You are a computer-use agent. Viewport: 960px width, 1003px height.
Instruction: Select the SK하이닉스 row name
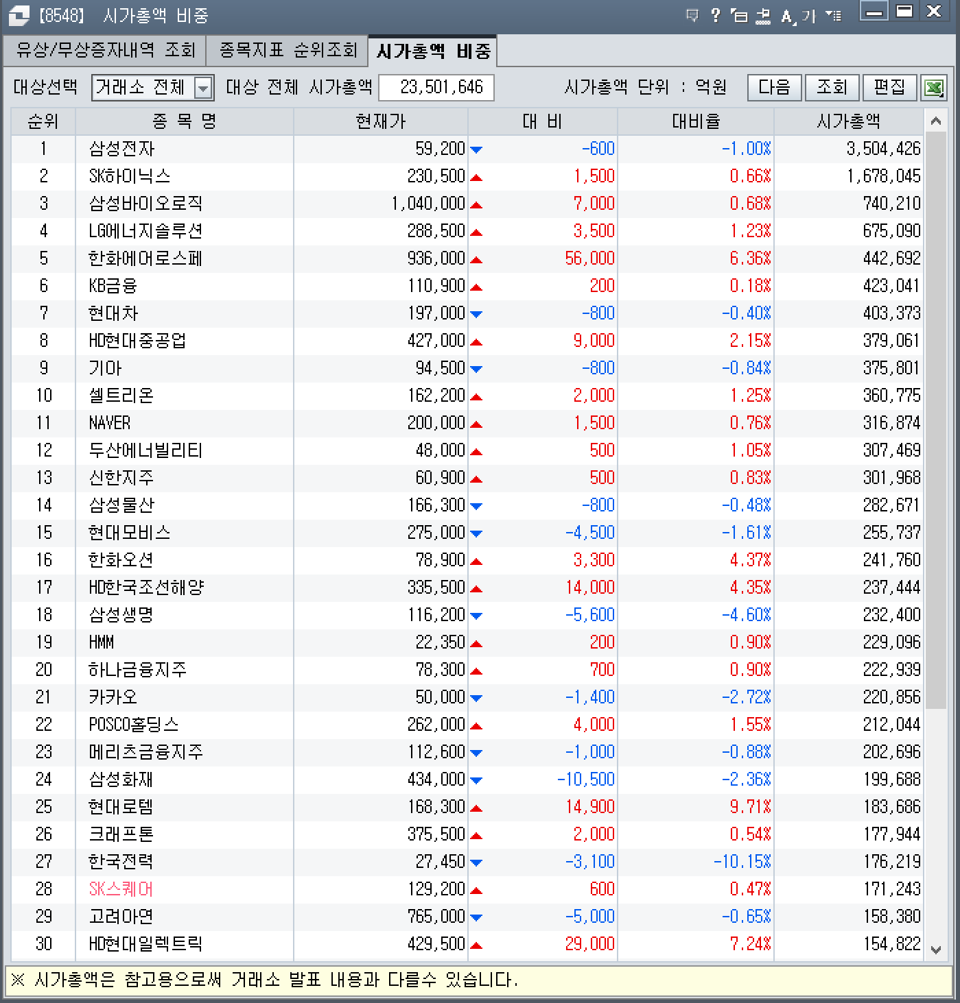pyautogui.click(x=130, y=176)
